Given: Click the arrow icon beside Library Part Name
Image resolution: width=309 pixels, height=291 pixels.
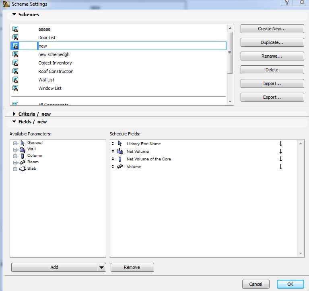Looking at the screenshot, I should [120, 143].
